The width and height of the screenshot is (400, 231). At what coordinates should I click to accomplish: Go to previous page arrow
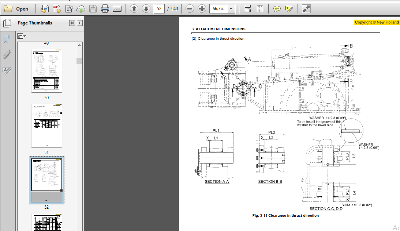(x=134, y=9)
